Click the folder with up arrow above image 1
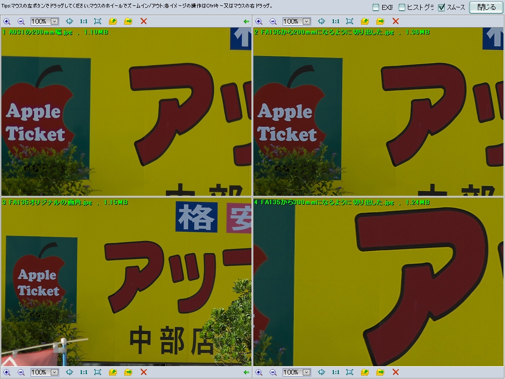 (113, 21)
